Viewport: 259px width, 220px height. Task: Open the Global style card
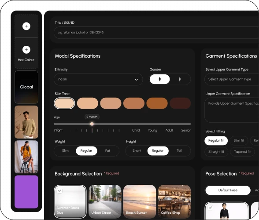[26, 87]
